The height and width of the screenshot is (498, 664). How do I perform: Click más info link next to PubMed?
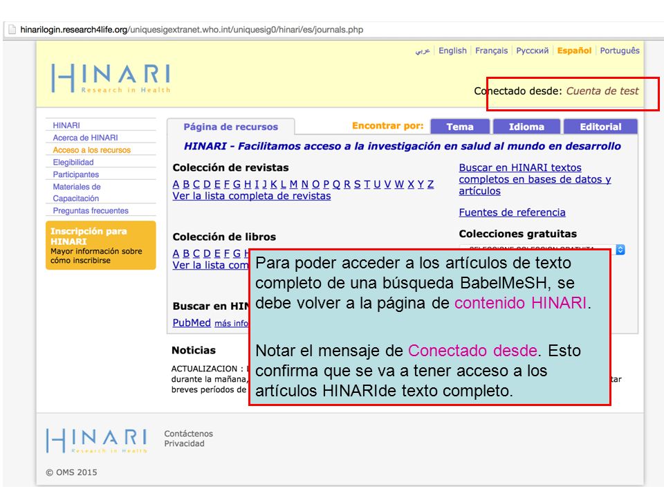[231, 324]
